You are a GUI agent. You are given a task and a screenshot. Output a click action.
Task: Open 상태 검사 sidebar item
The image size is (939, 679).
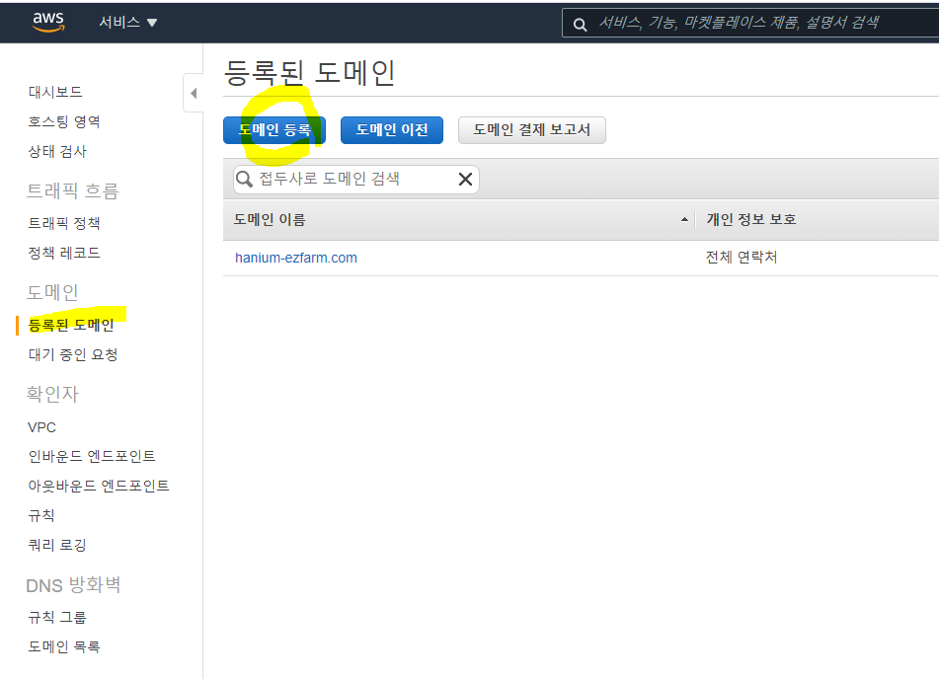(x=57, y=151)
